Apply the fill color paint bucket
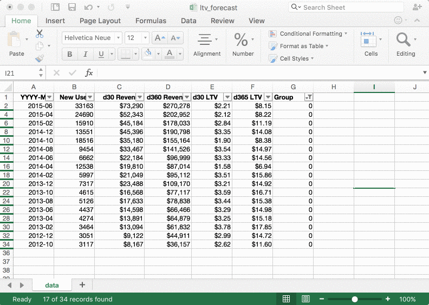429x305 pixels. coord(148,54)
